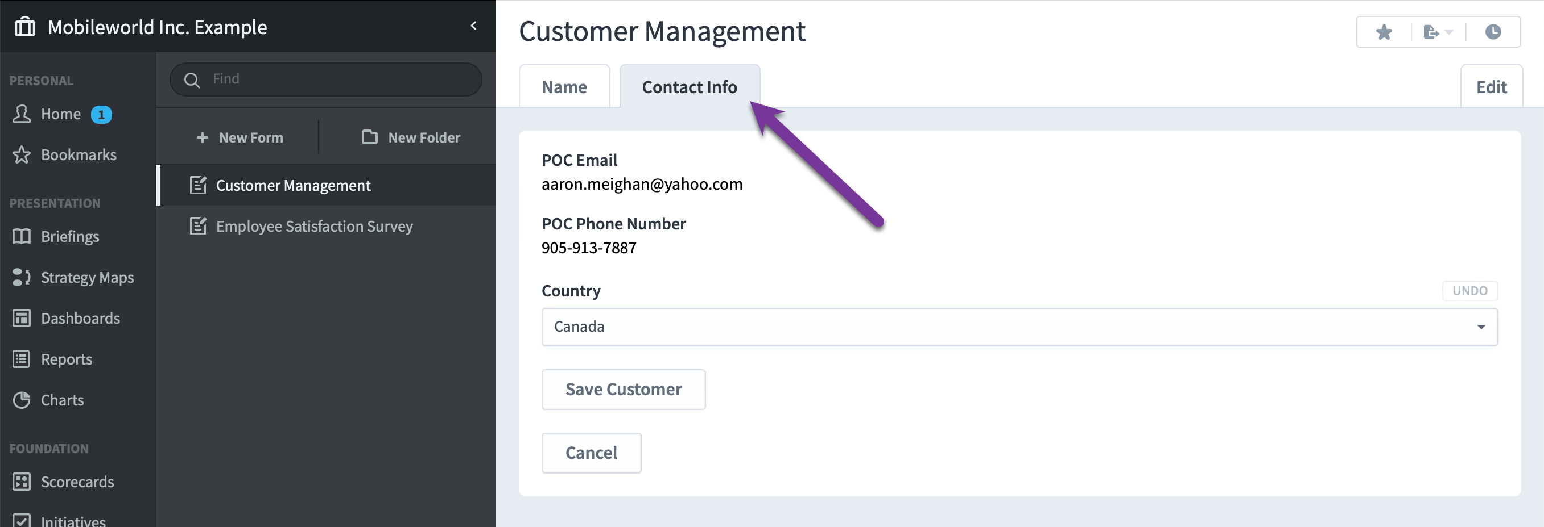The image size is (1544, 527).
Task: Open Briefings book icon in sidebar
Action: tap(22, 236)
